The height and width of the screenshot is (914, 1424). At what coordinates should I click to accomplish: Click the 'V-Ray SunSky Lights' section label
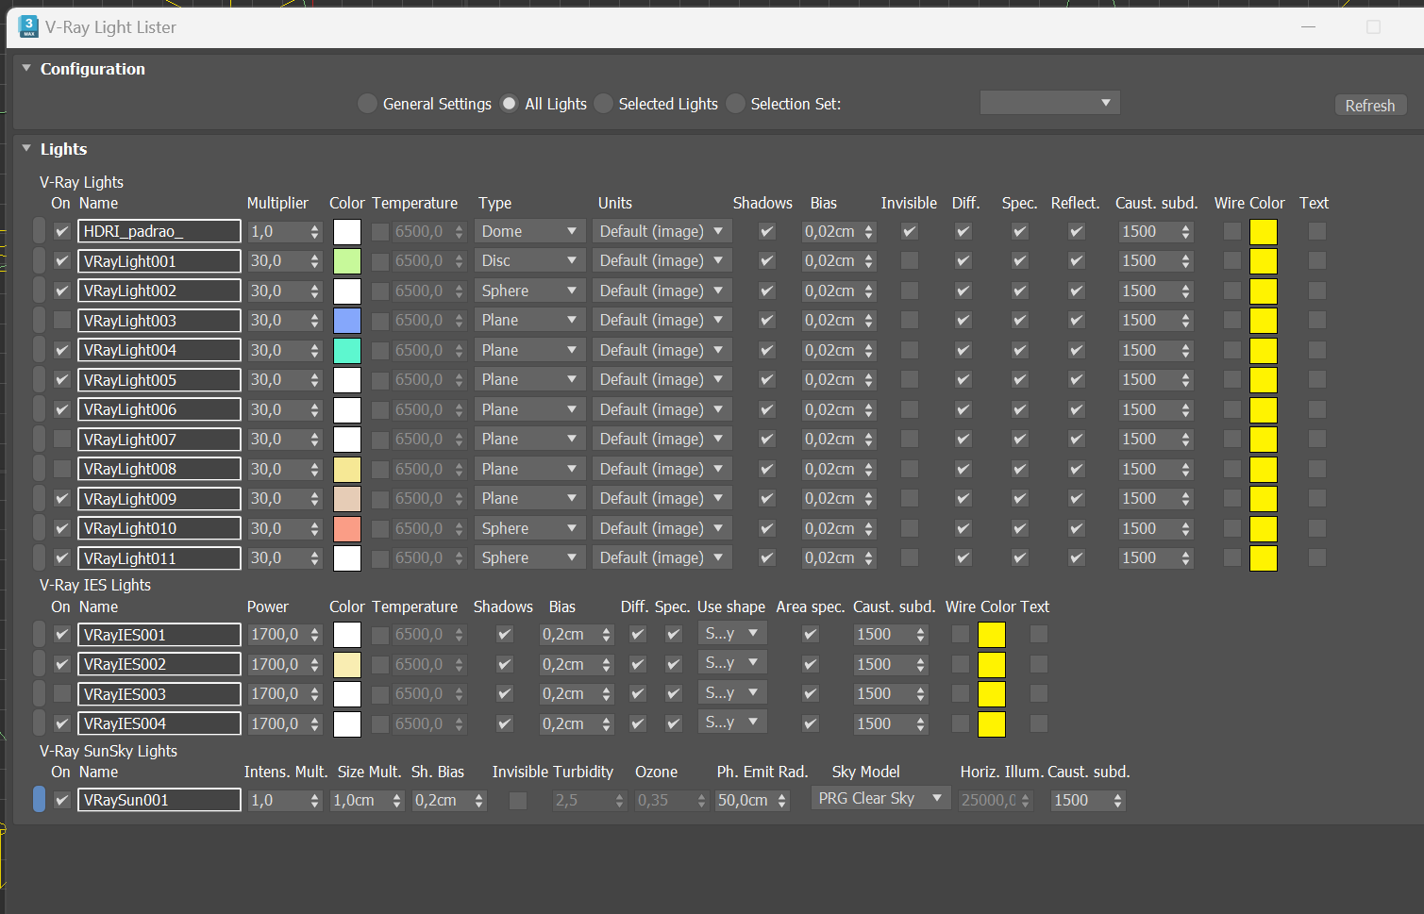point(109,751)
